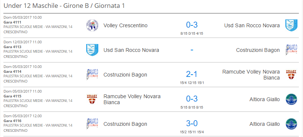Image resolution: width=303 pixels, height=137 pixels.
Task: Select the Volley Crescentino team name
Action: 126,25
